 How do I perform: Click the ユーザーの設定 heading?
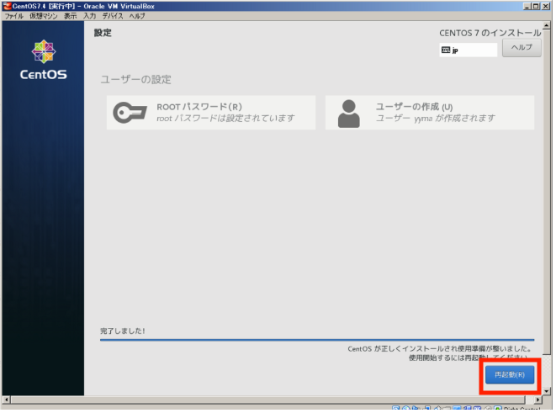coord(136,80)
